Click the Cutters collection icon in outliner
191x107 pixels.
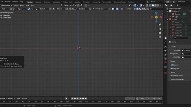(x=170, y=19)
